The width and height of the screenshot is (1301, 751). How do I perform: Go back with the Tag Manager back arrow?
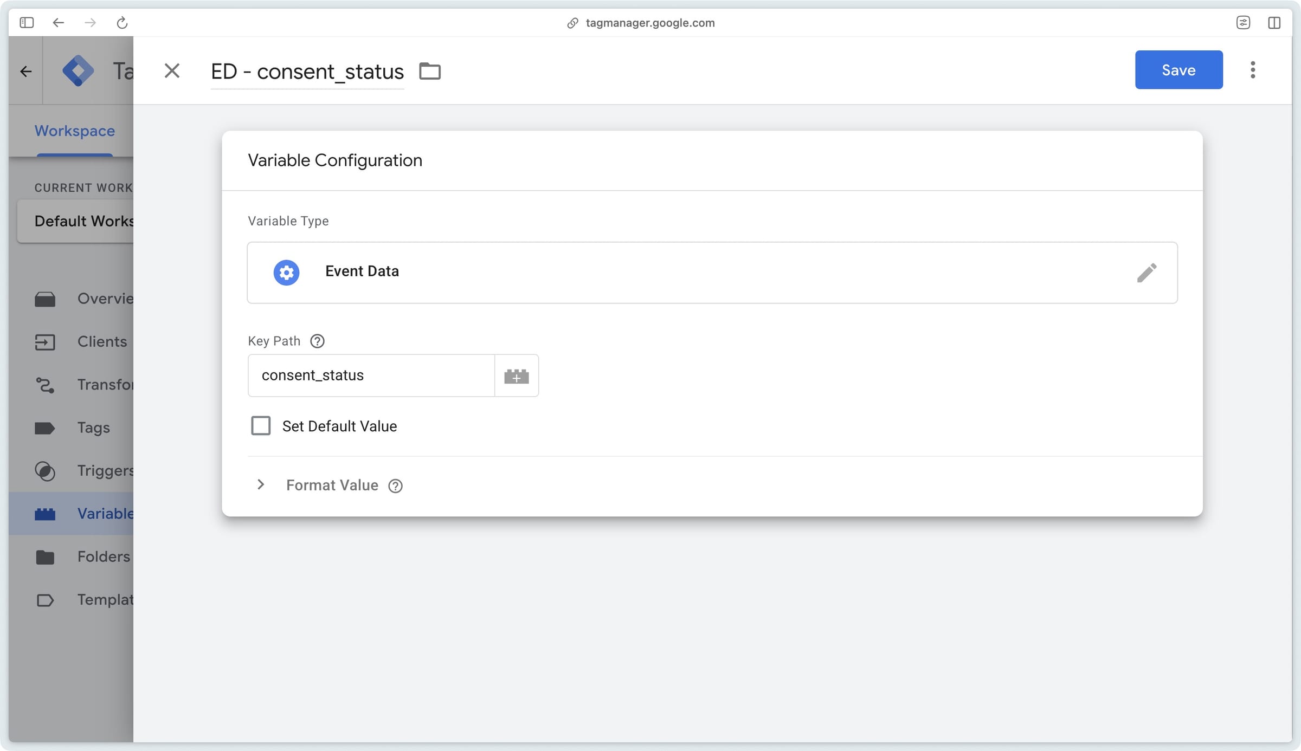pyautogui.click(x=25, y=71)
